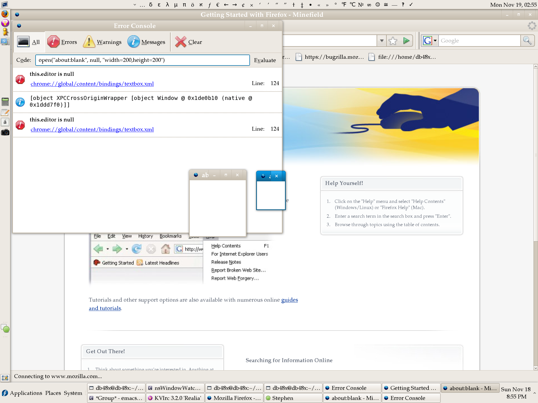
Task: Insert the smiley face symbol from palette
Action: coord(378,4)
